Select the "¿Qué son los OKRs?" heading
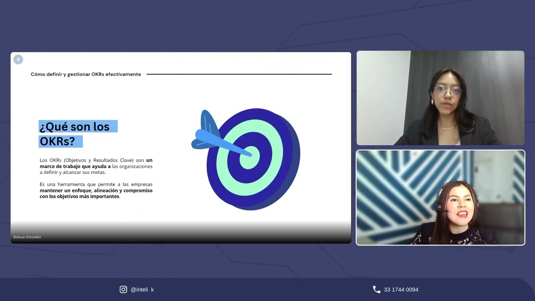 click(x=78, y=134)
